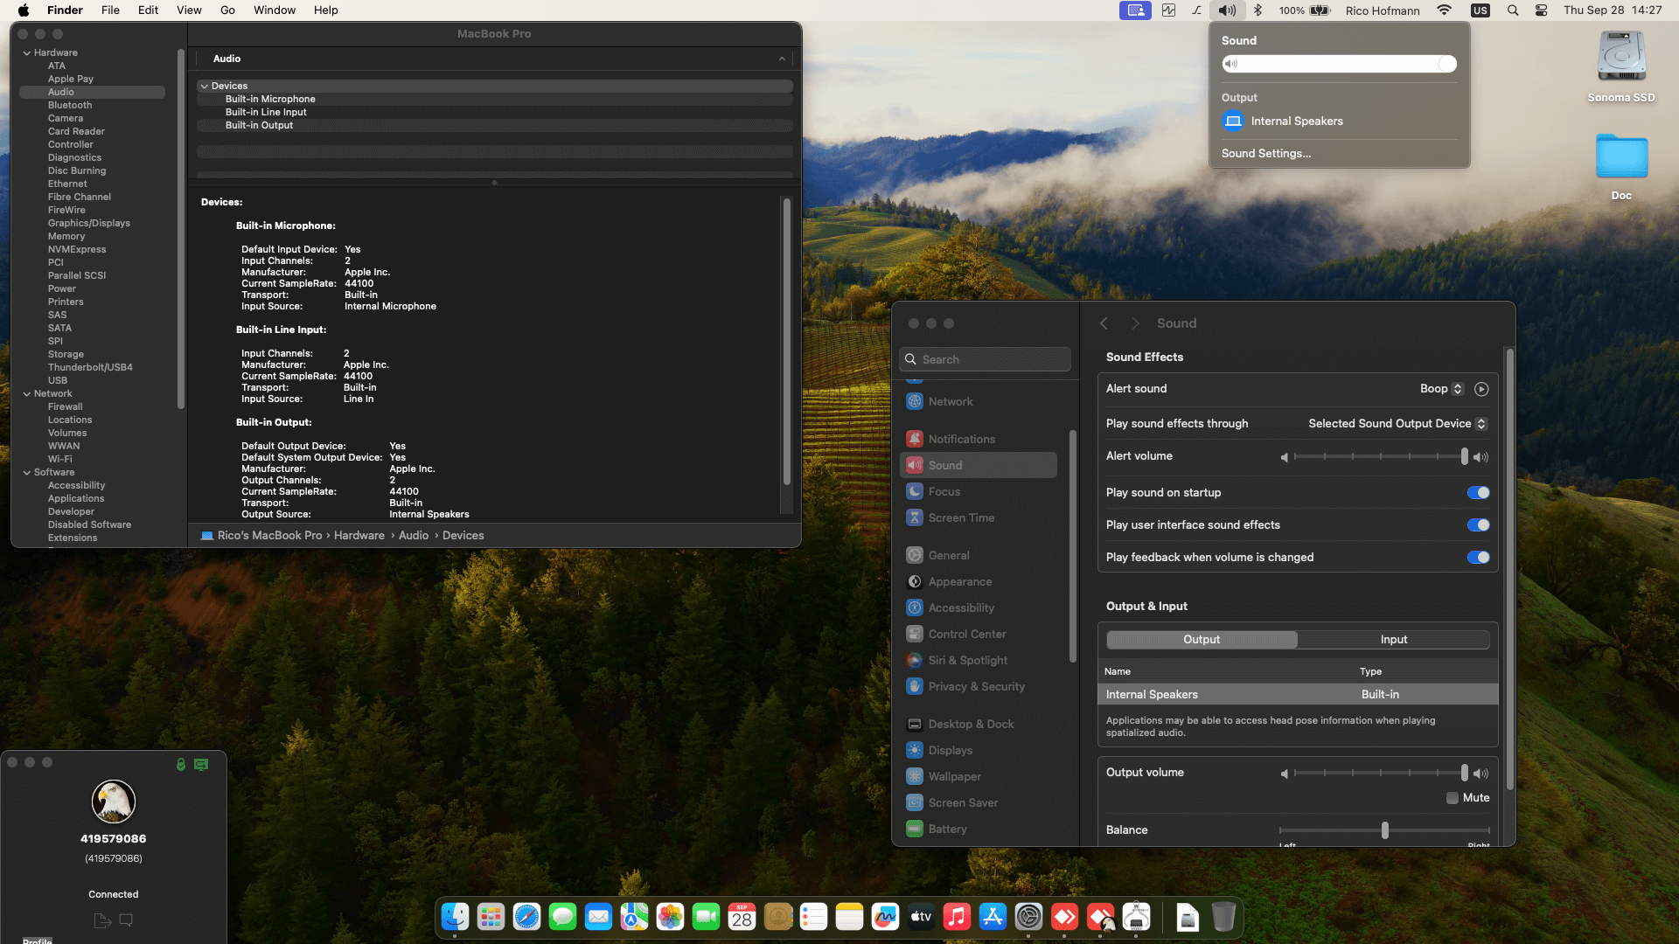Switch to the Input tab
This screenshot has width=1679, height=944.
pos(1393,640)
